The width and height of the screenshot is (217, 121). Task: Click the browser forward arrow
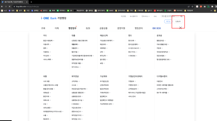[6, 6]
